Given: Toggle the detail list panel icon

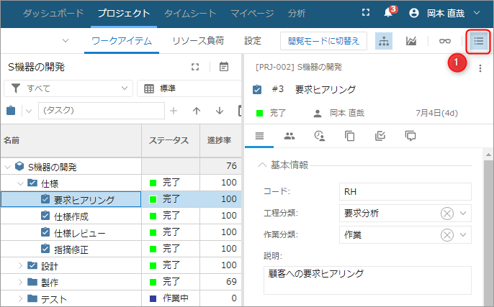Looking at the screenshot, I should pyautogui.click(x=478, y=41).
